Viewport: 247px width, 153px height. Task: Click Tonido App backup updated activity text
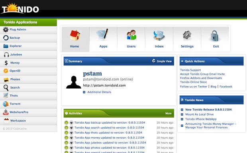click(x=110, y=122)
